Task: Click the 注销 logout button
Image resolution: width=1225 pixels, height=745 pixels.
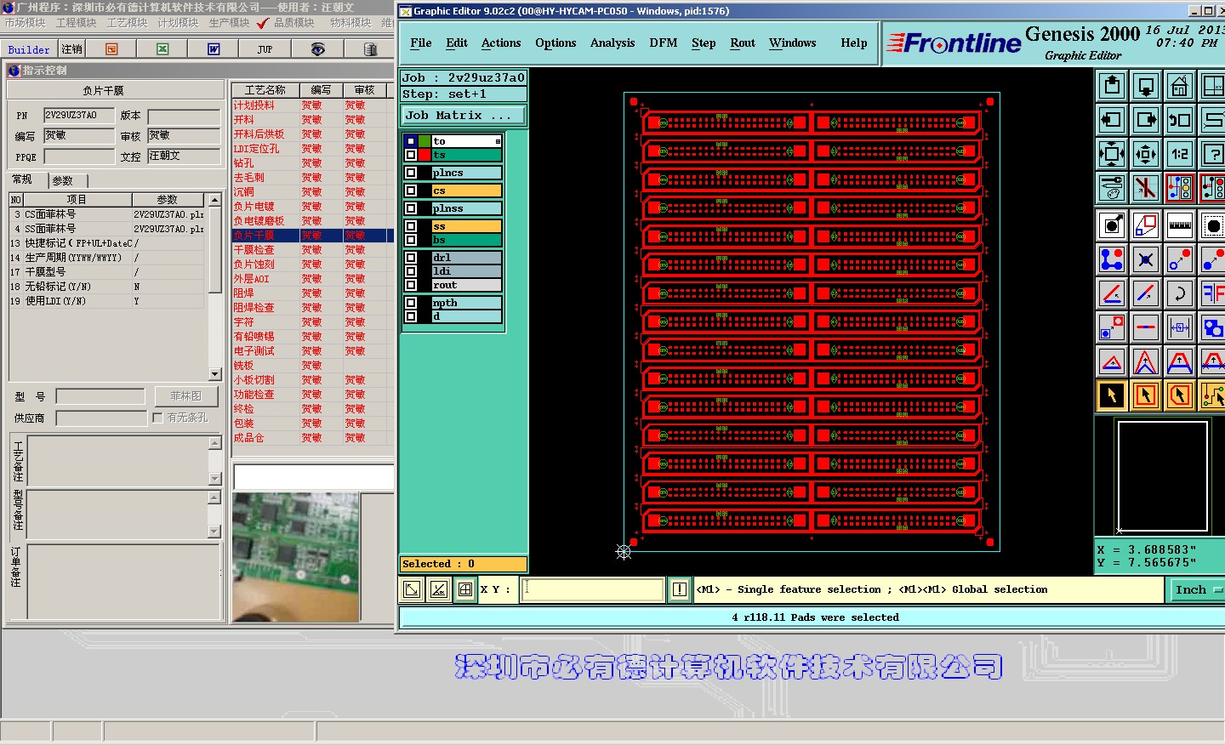Action: (x=72, y=49)
